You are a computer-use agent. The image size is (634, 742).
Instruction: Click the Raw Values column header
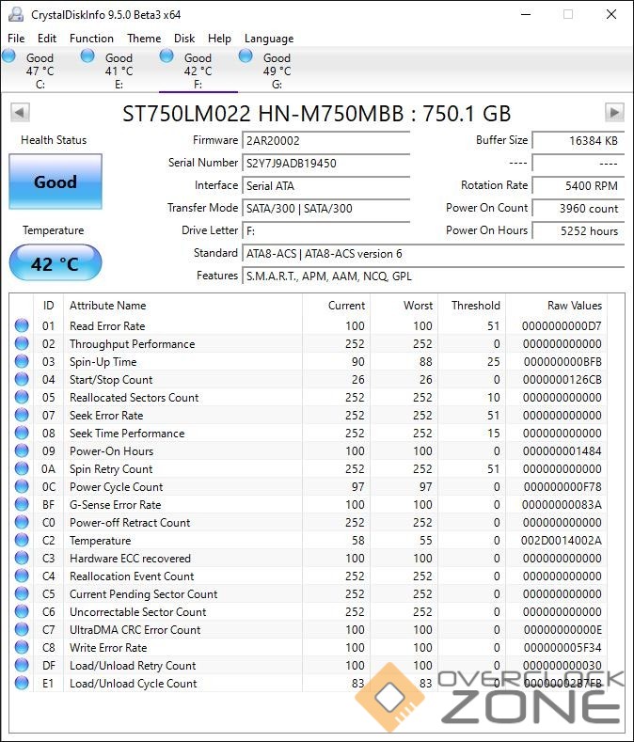tap(574, 306)
